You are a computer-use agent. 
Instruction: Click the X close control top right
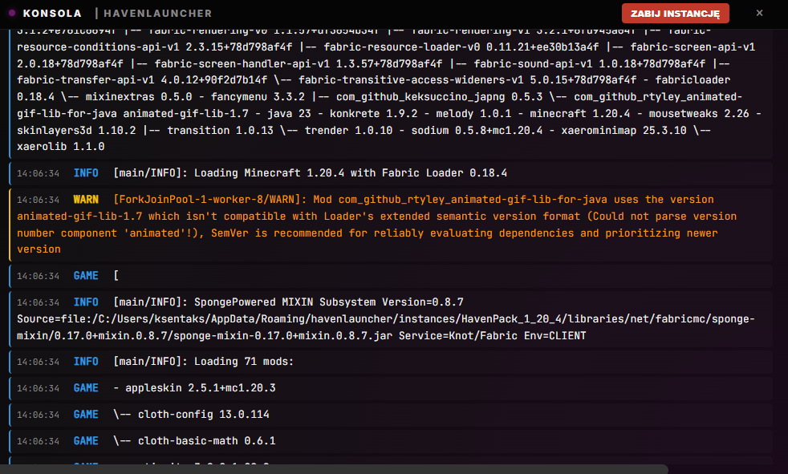[x=759, y=13]
